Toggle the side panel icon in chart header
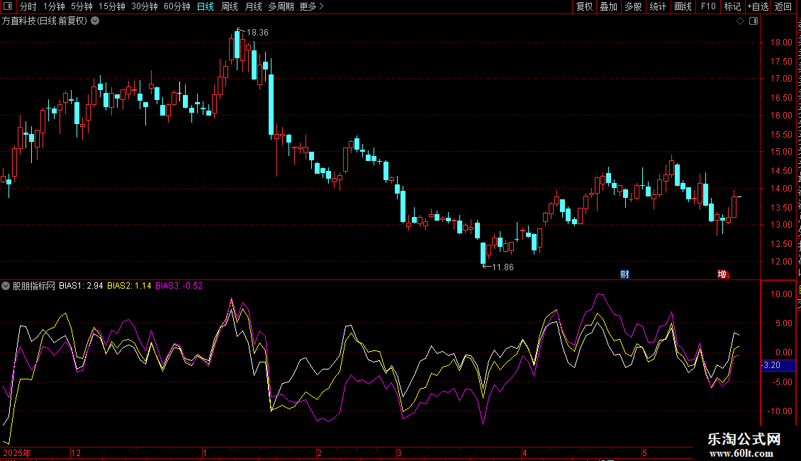Viewport: 801px width, 461px height. coord(754,21)
